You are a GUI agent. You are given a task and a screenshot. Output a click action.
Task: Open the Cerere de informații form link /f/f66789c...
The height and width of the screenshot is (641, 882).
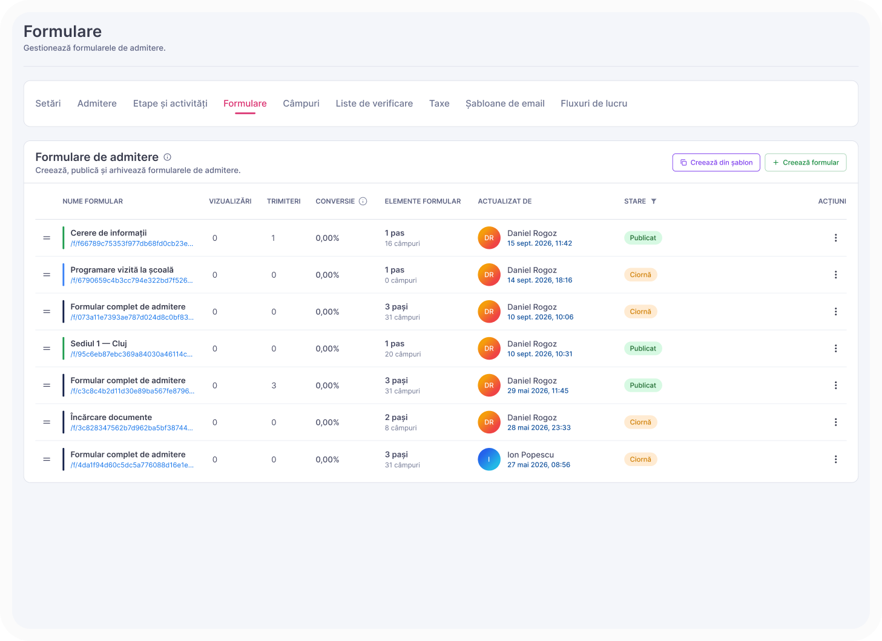pyautogui.click(x=132, y=244)
